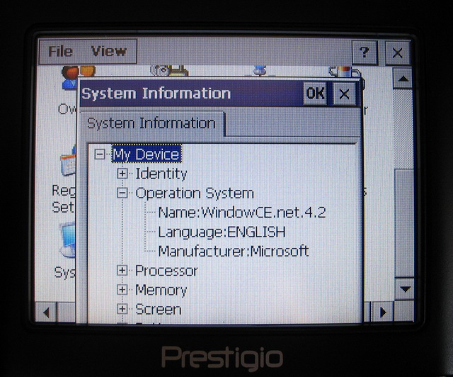Collapse the My Device tree node

100,154
